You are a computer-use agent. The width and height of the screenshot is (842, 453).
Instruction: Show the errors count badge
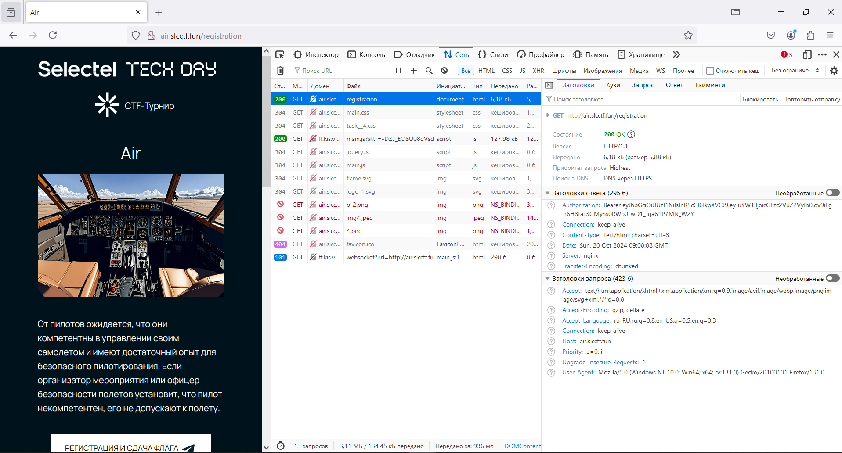point(787,54)
